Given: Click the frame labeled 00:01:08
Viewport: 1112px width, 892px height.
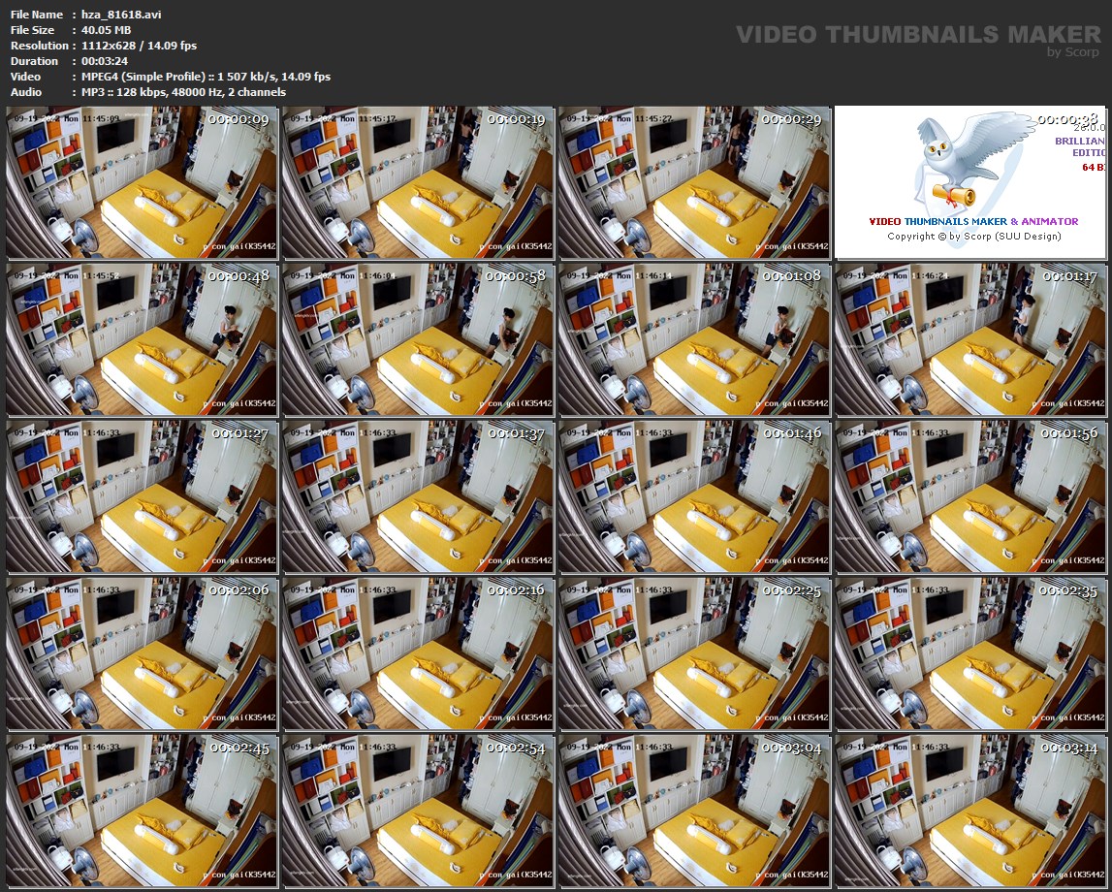Looking at the screenshot, I should [694, 339].
